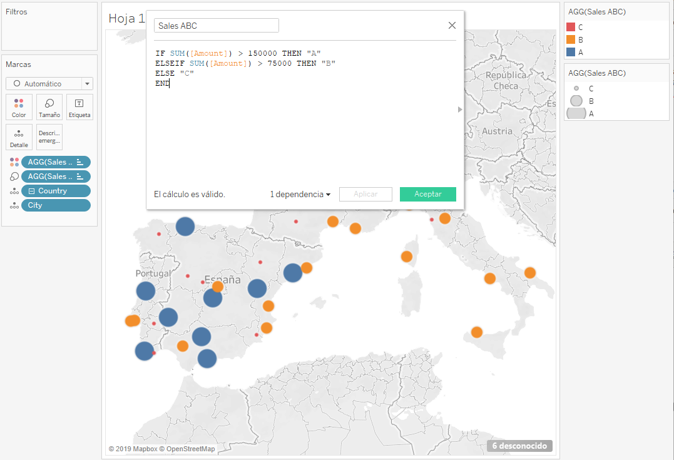Select the A circle in size legend
Viewport: 674px width, 460px height.
tap(576, 113)
